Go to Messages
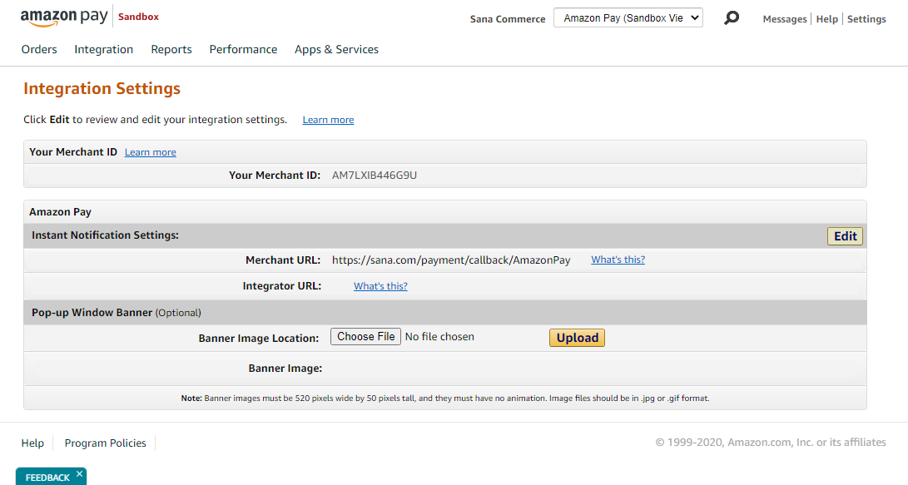Image resolution: width=908 pixels, height=485 pixels. pyautogui.click(x=785, y=19)
